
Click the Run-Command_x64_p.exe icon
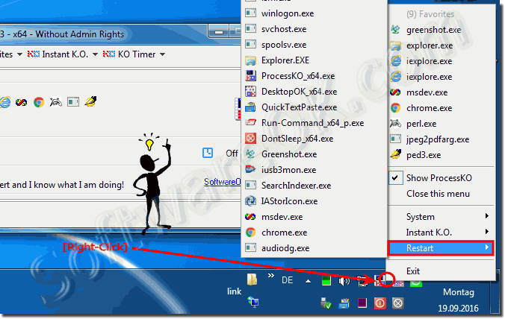(x=250, y=123)
